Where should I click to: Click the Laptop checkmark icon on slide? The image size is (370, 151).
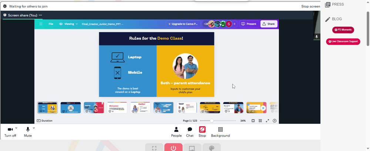118,57
